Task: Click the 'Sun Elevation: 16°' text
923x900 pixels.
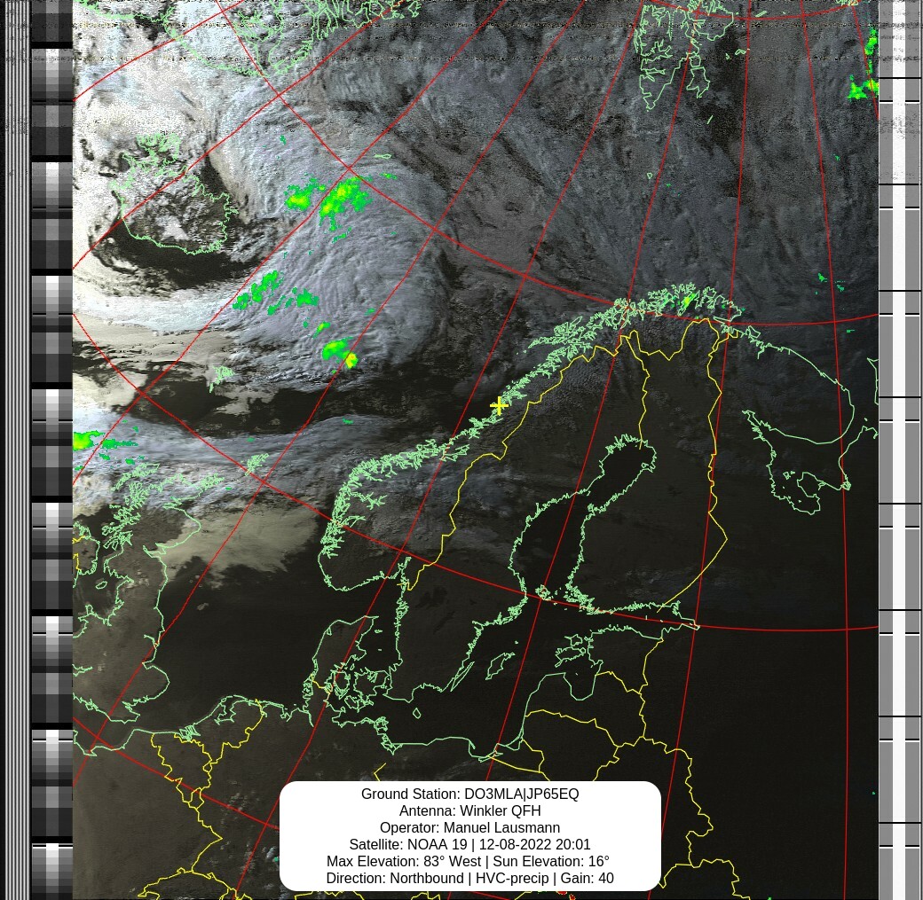Action: (x=551, y=861)
